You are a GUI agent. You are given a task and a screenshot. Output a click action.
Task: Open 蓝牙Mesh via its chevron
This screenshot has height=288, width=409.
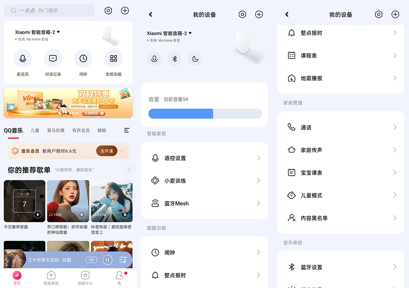click(259, 203)
